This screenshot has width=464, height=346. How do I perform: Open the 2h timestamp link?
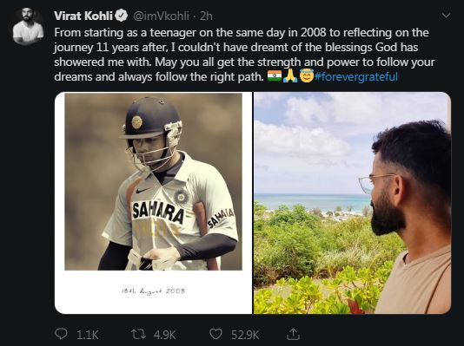coord(206,16)
